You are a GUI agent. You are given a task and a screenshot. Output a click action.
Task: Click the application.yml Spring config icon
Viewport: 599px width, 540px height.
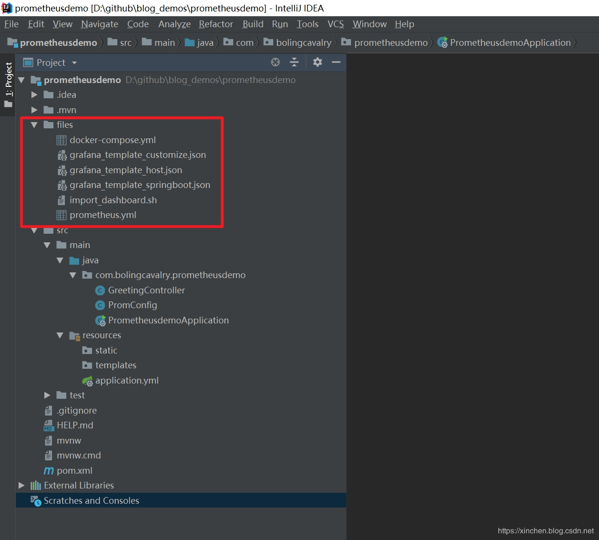(x=87, y=381)
